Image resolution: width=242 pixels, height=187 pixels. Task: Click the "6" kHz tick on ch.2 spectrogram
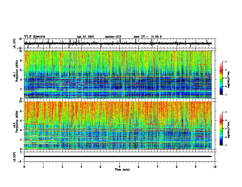(21, 121)
